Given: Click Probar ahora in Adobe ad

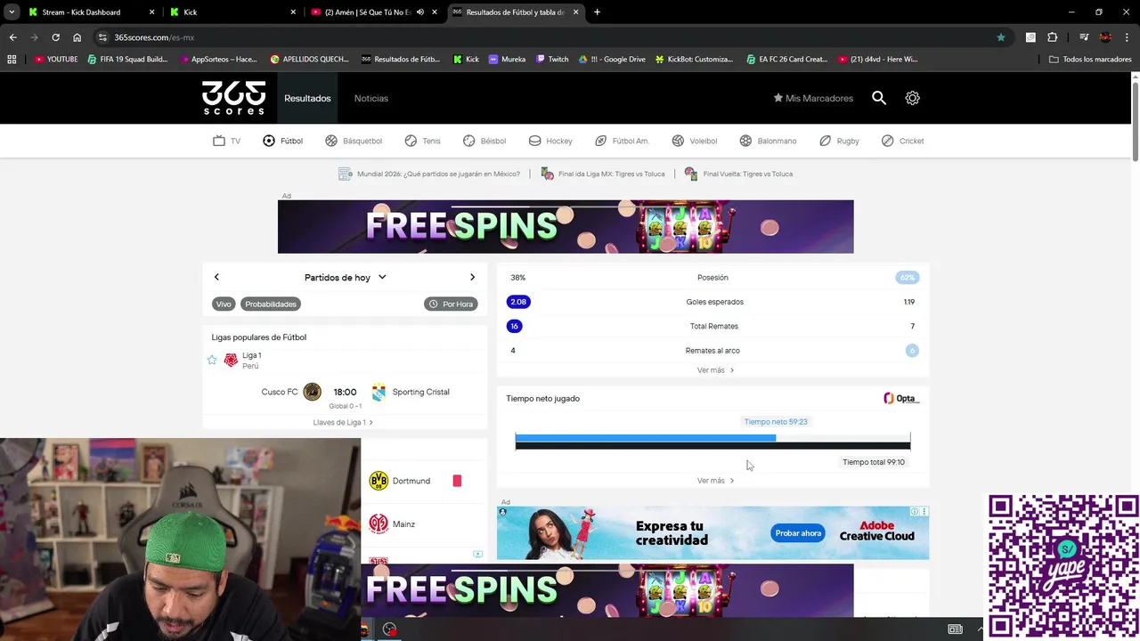Looking at the screenshot, I should (x=798, y=533).
